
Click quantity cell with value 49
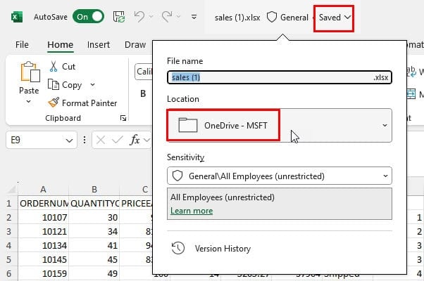94,273
